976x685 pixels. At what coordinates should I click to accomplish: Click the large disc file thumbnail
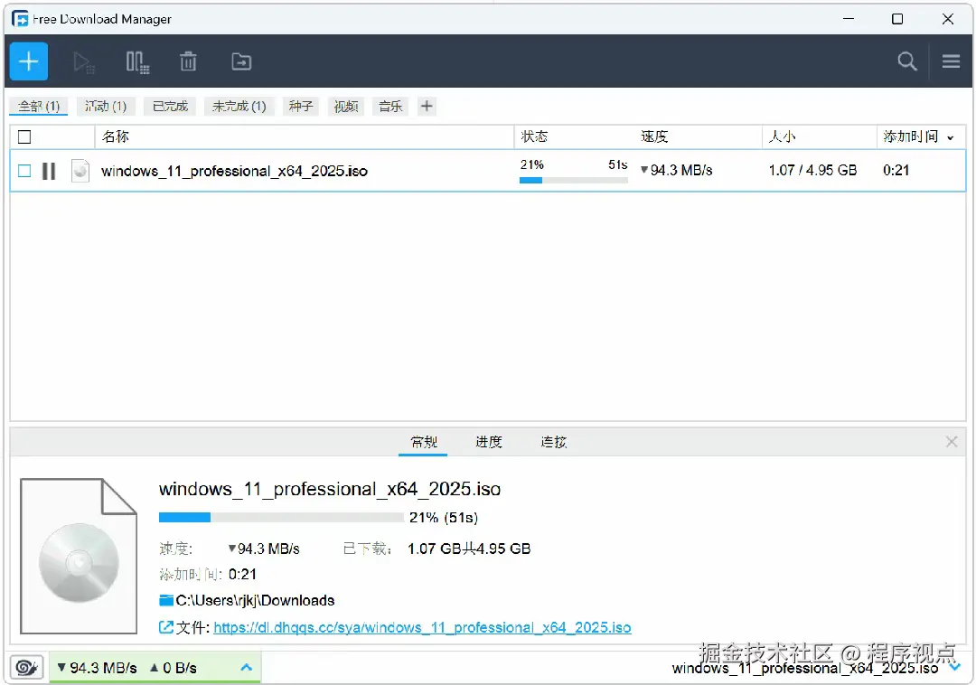[x=79, y=556]
